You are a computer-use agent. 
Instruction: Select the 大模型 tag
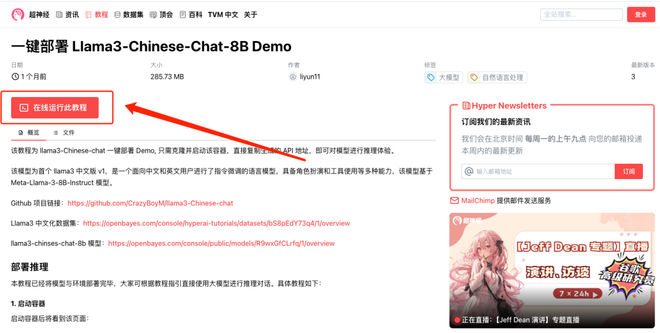point(444,78)
